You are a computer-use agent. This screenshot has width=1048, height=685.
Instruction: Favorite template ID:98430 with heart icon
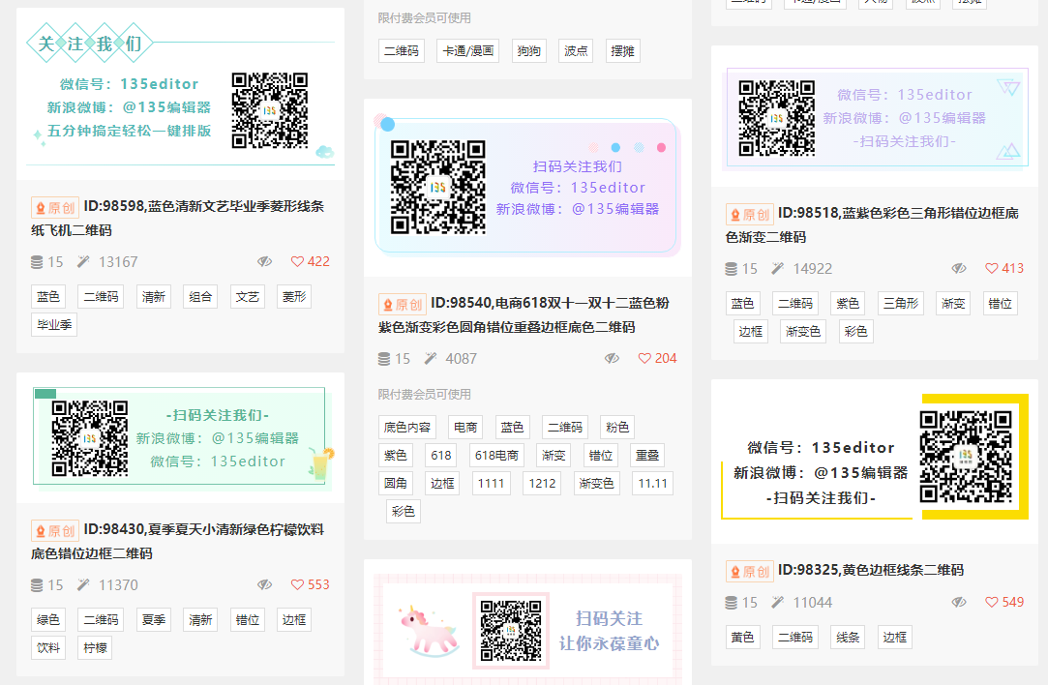click(x=297, y=584)
